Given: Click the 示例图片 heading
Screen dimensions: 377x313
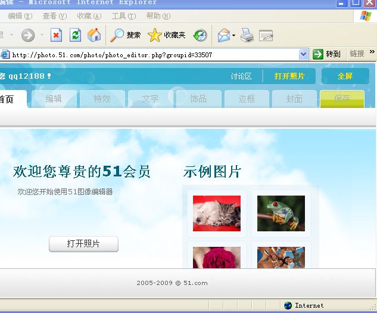Looking at the screenshot, I should point(212,172).
